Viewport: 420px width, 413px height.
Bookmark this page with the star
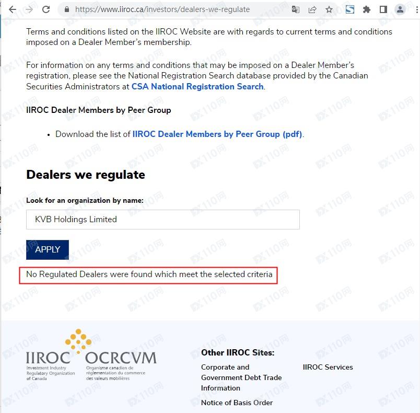tap(329, 9)
